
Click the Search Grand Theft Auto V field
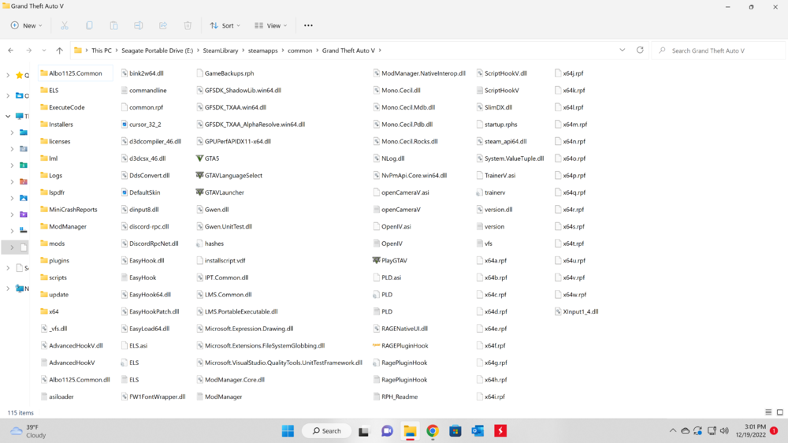click(x=719, y=50)
